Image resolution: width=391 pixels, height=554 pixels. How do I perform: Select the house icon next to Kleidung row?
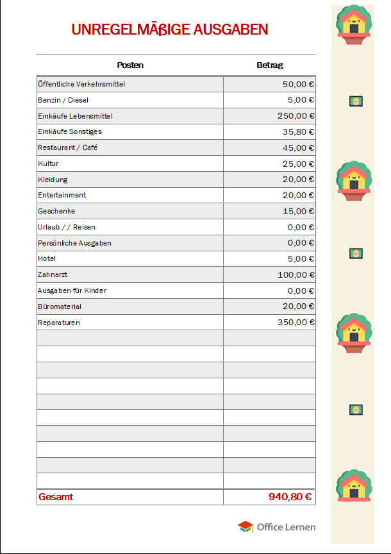[353, 180]
